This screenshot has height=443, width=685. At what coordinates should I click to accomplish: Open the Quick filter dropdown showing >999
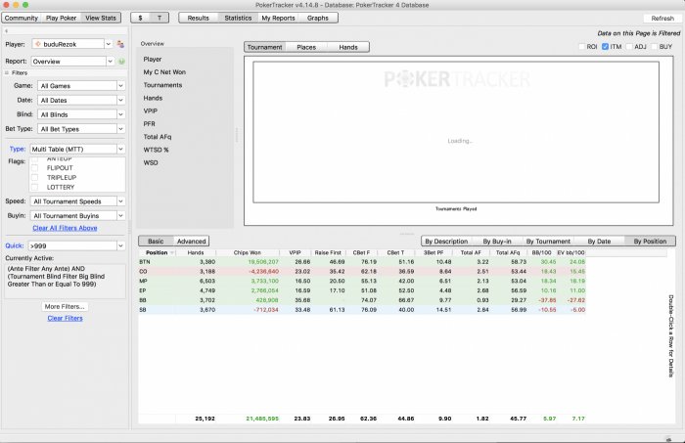point(120,246)
